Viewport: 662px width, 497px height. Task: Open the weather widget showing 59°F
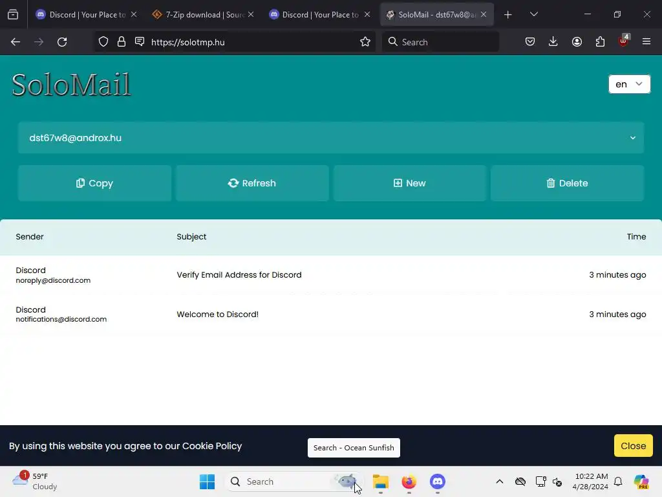pyautogui.click(x=35, y=481)
